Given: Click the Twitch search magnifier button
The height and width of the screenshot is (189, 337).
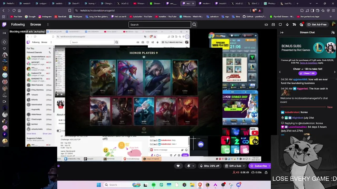Looking at the screenshot, I should pyautogui.click(x=194, y=24).
